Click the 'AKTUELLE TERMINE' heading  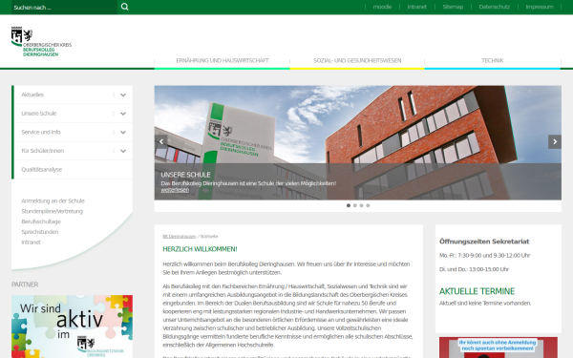(477, 291)
